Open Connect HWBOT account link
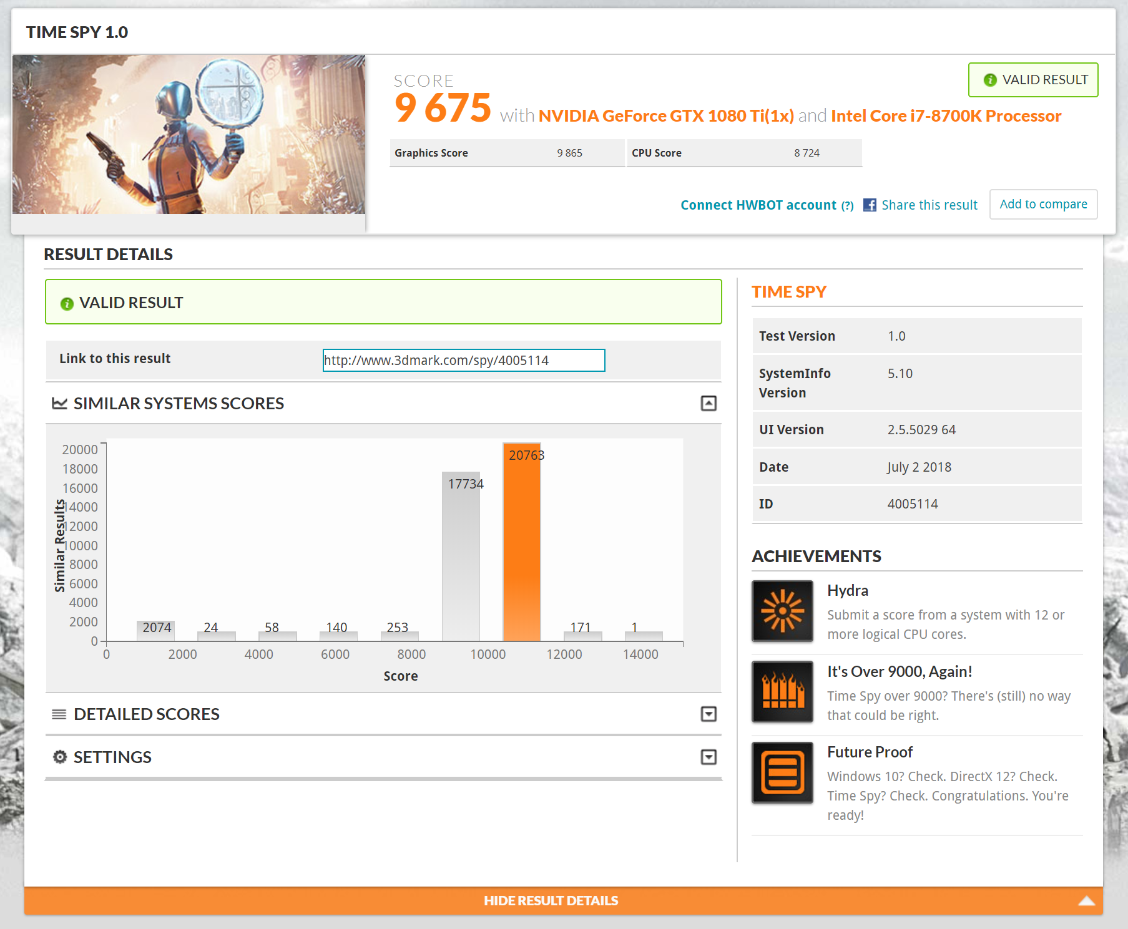The height and width of the screenshot is (929, 1128). pyautogui.click(x=758, y=205)
